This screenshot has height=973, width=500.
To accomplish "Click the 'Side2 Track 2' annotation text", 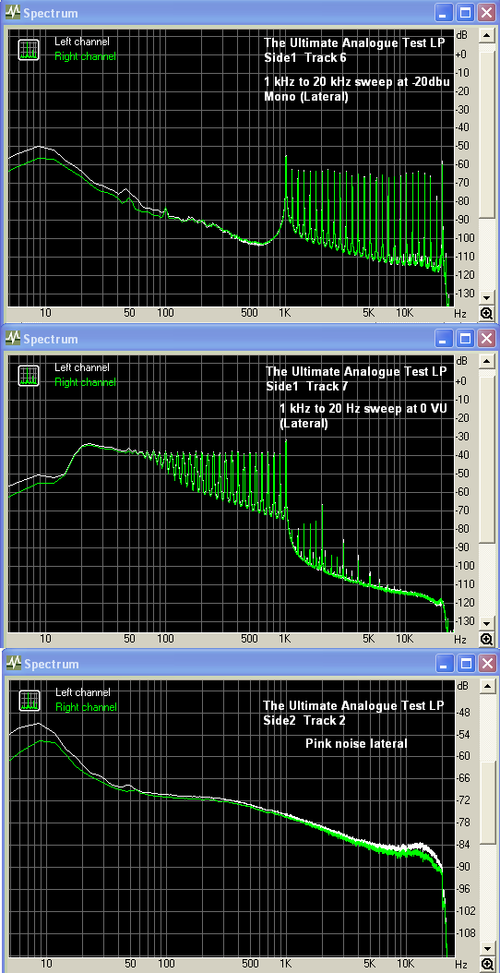I will point(304,720).
